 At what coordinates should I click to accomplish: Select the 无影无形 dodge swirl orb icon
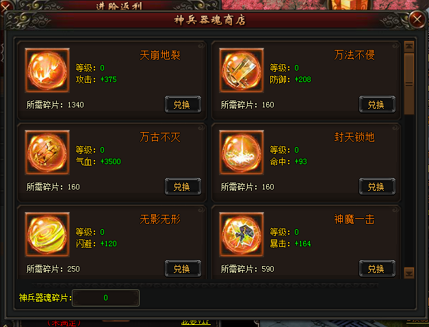click(47, 234)
